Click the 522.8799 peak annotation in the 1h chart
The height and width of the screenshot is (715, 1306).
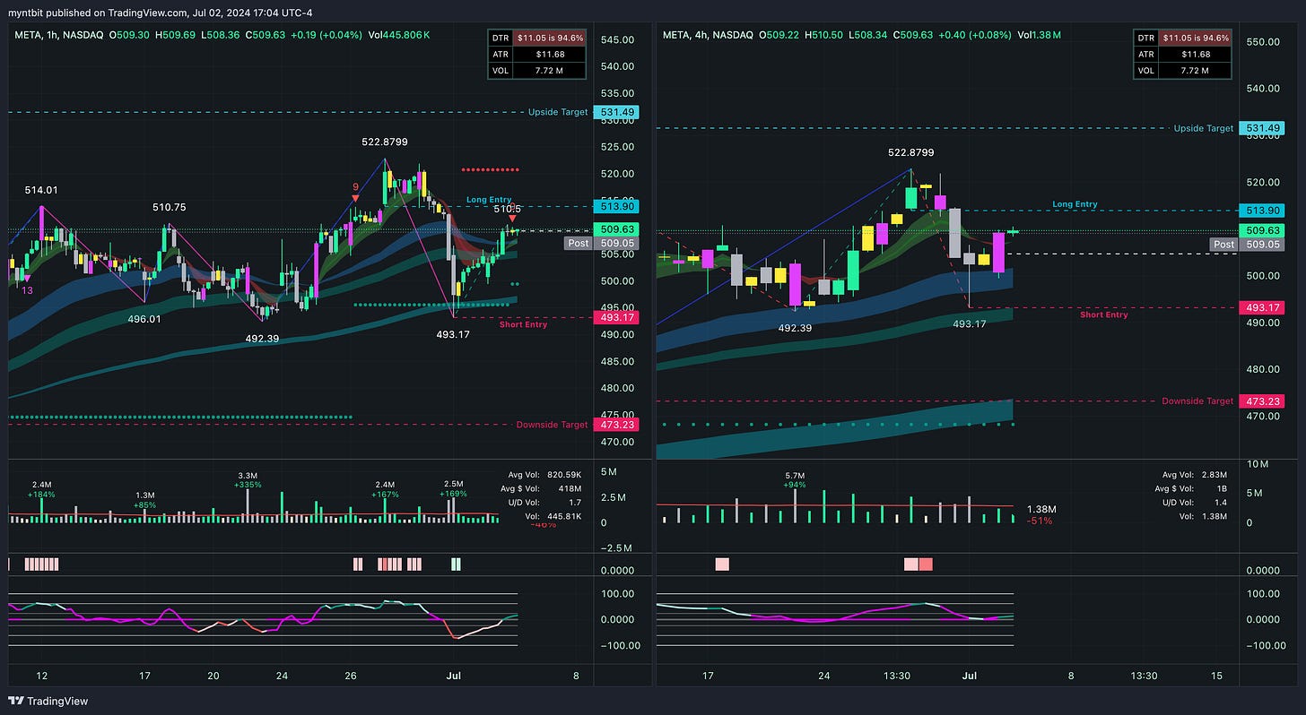tap(386, 142)
